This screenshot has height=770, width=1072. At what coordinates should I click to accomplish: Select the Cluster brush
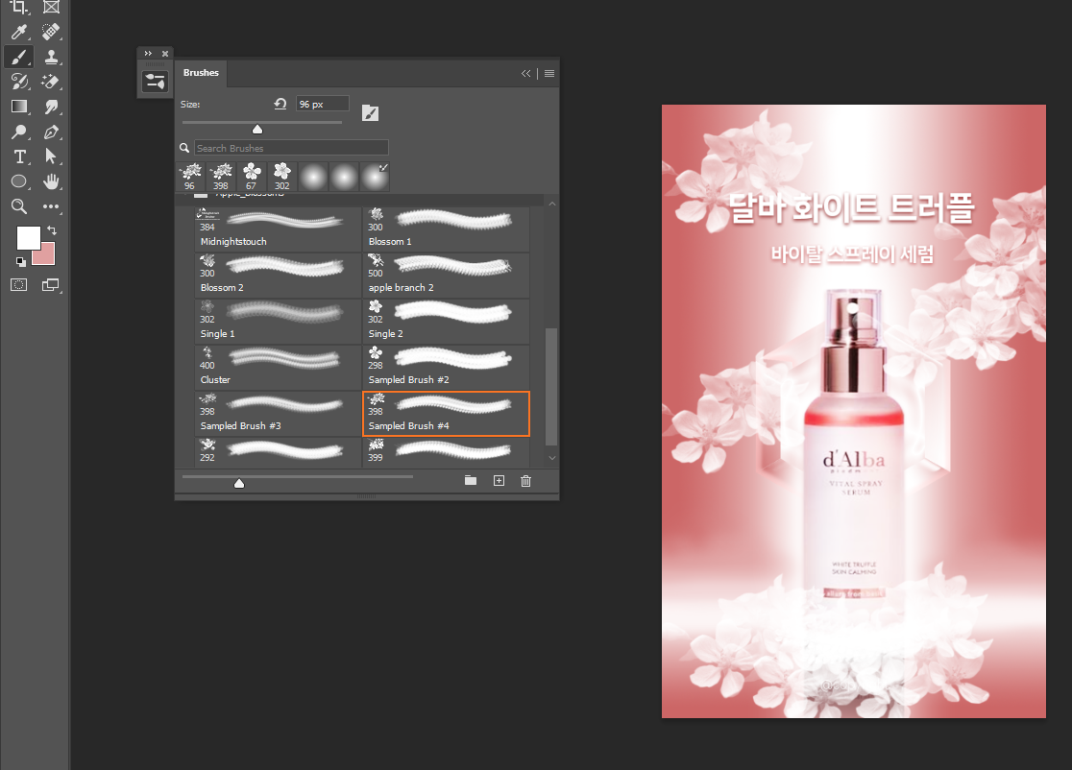coord(278,367)
